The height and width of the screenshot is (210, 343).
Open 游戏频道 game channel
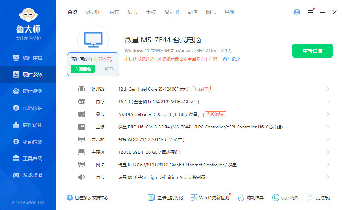point(32,175)
